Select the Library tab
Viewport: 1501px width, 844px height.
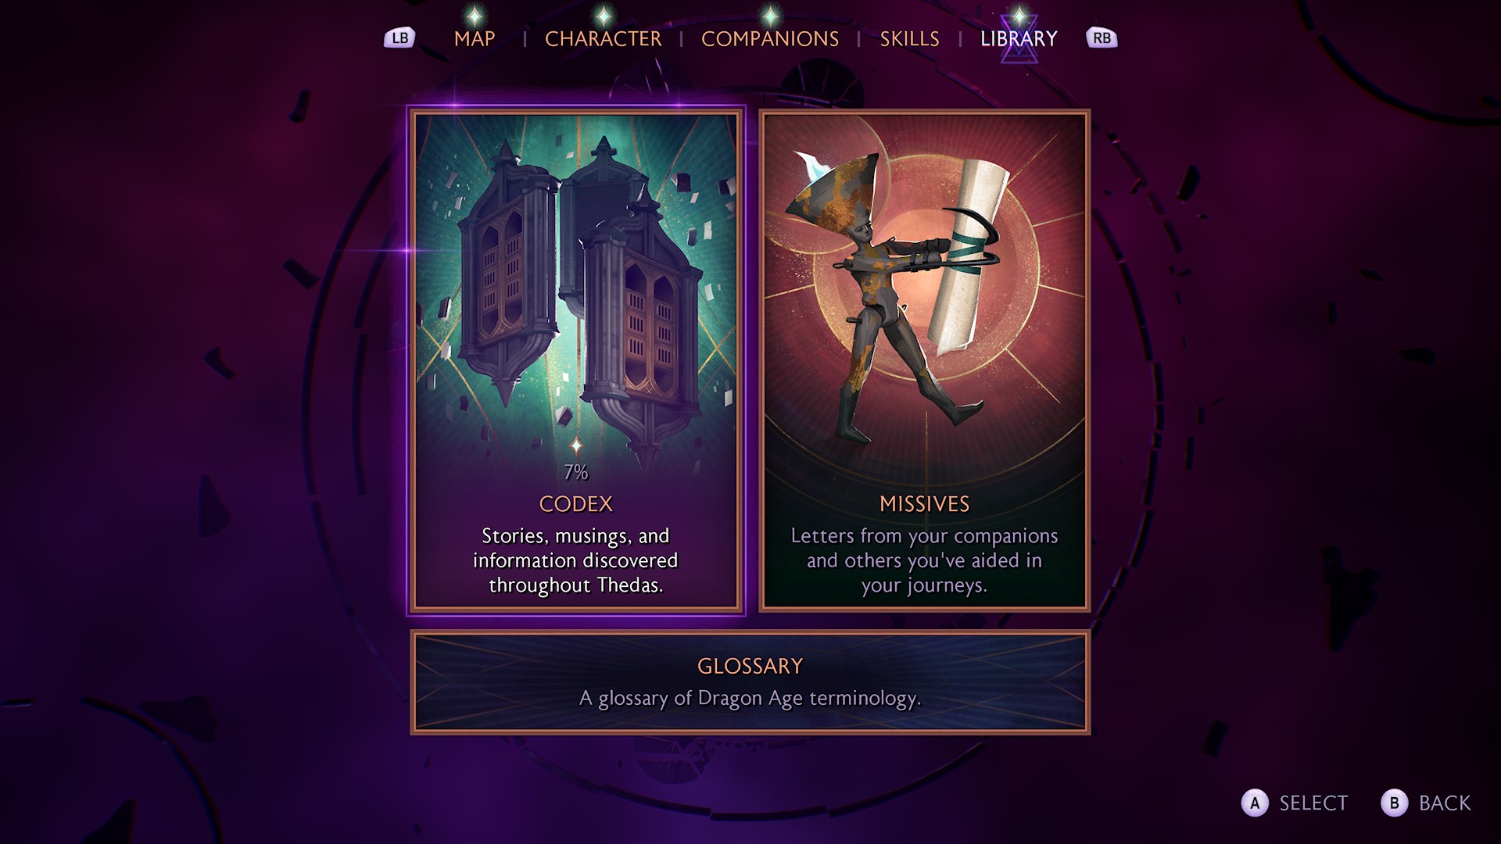coord(1019,38)
